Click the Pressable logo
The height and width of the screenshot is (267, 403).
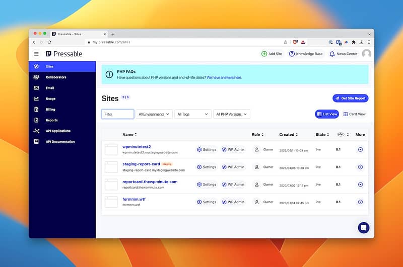pos(64,54)
